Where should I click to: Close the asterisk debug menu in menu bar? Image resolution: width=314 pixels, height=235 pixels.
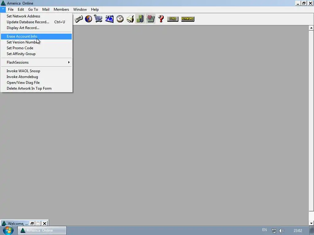[x=3, y=9]
